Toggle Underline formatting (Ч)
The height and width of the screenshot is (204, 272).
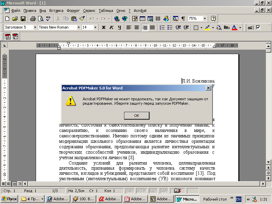[x=119, y=28]
